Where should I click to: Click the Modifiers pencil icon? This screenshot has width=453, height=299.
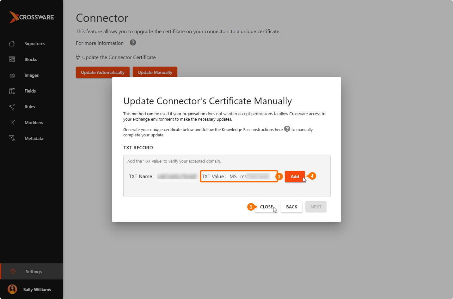(x=12, y=123)
